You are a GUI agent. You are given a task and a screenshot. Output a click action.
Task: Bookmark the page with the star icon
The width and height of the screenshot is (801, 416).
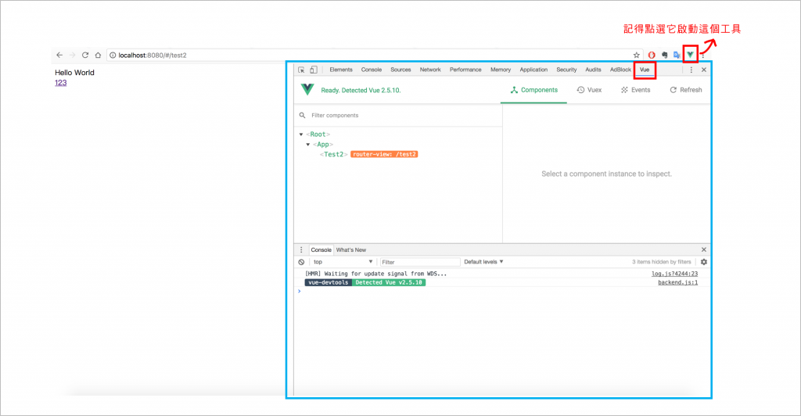click(x=637, y=55)
